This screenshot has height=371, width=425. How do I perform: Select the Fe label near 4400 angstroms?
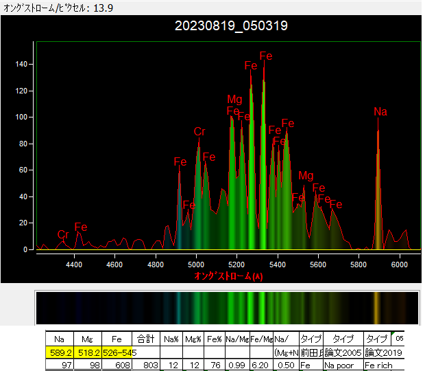click(81, 227)
